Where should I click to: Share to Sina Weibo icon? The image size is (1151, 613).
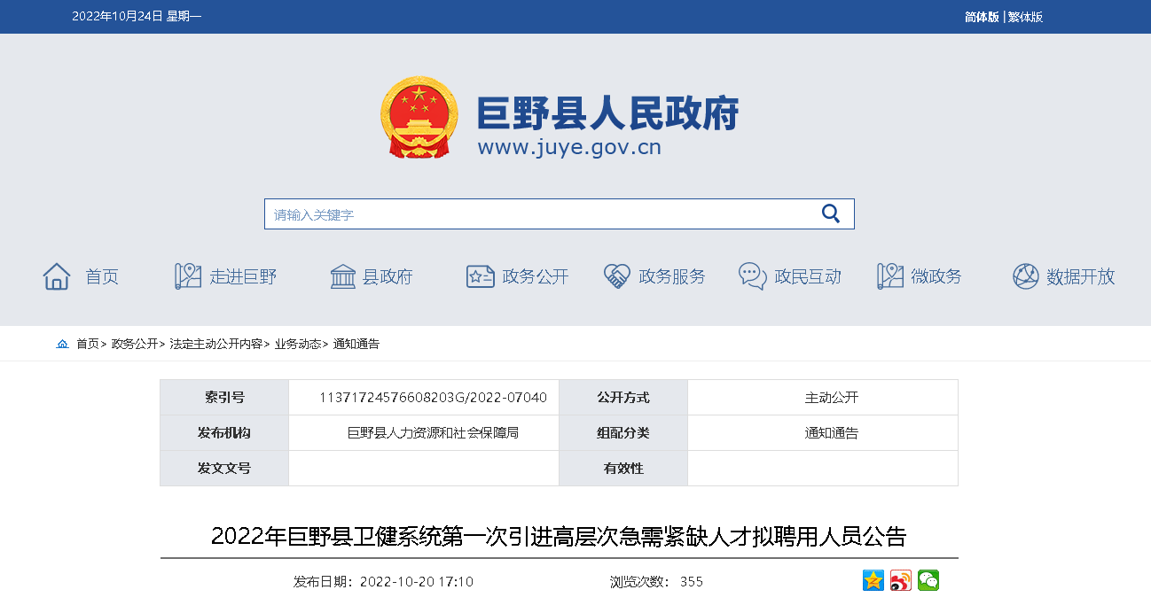(901, 580)
